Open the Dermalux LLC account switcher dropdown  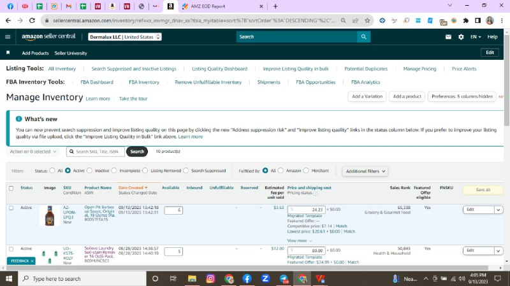[125, 37]
